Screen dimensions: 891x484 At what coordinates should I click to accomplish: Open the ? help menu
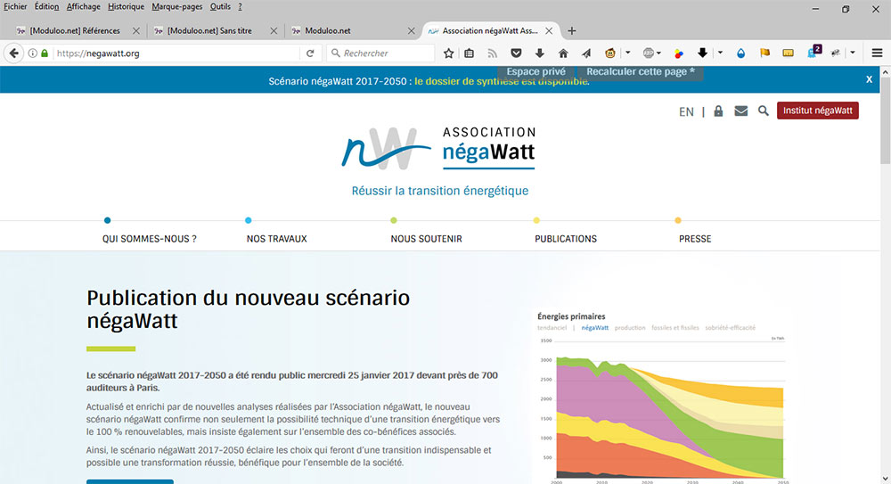240,7
